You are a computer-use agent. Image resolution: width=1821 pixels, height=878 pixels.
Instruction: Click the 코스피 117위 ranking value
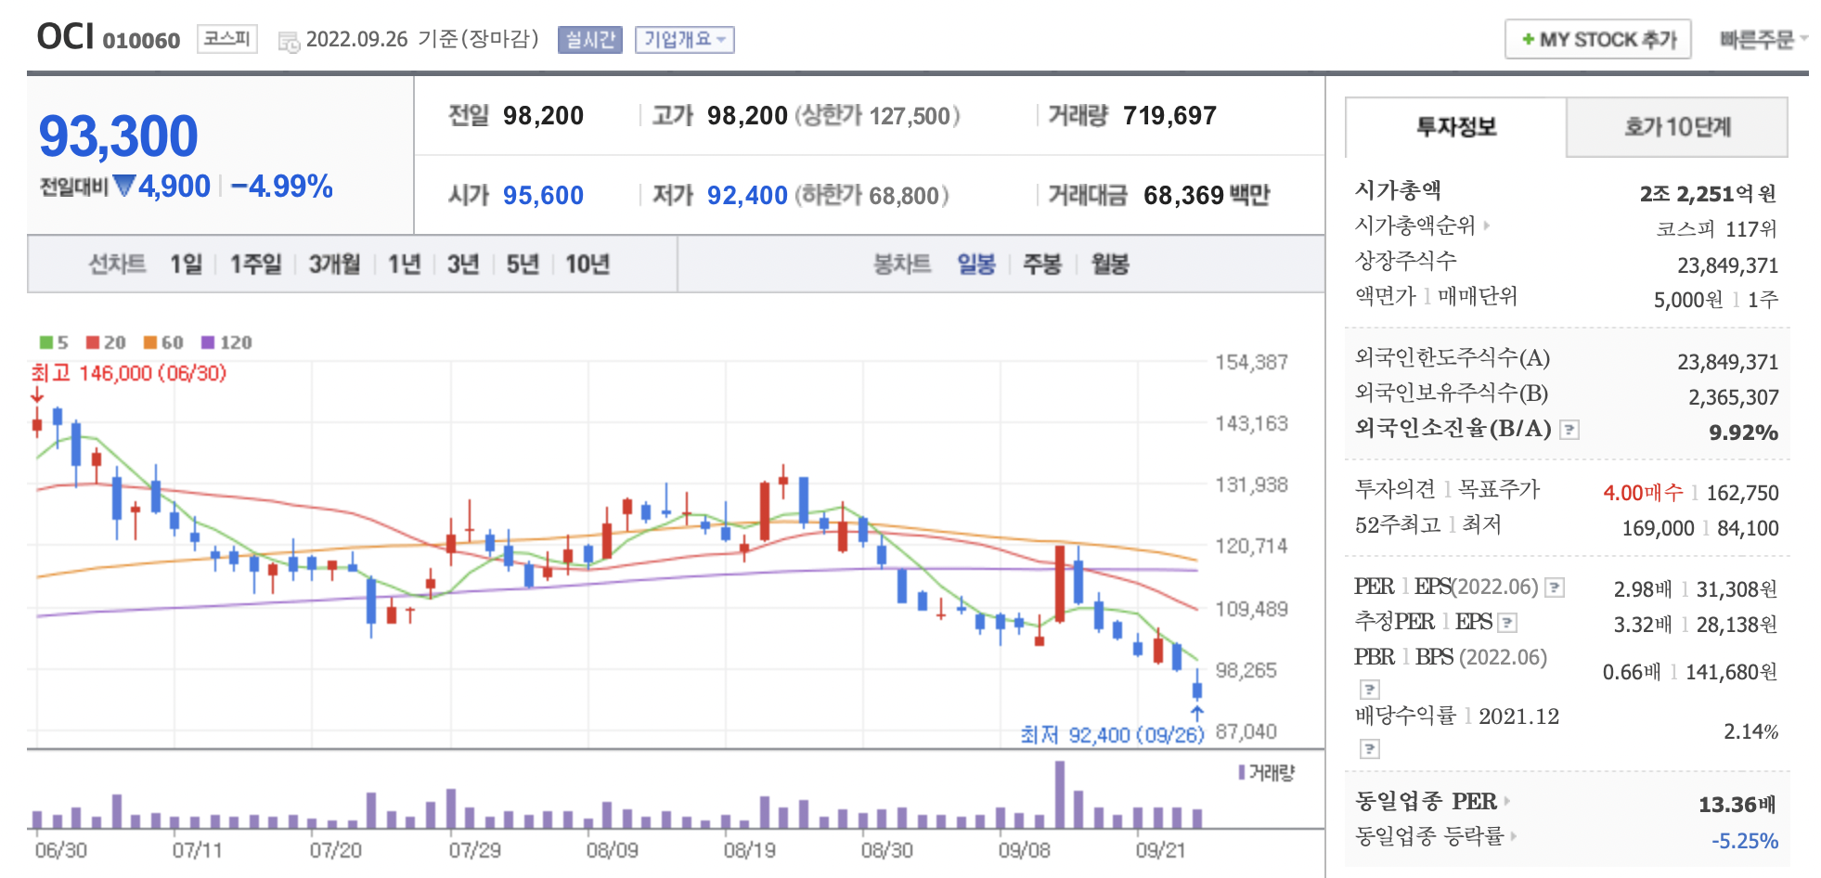[x=1716, y=229]
